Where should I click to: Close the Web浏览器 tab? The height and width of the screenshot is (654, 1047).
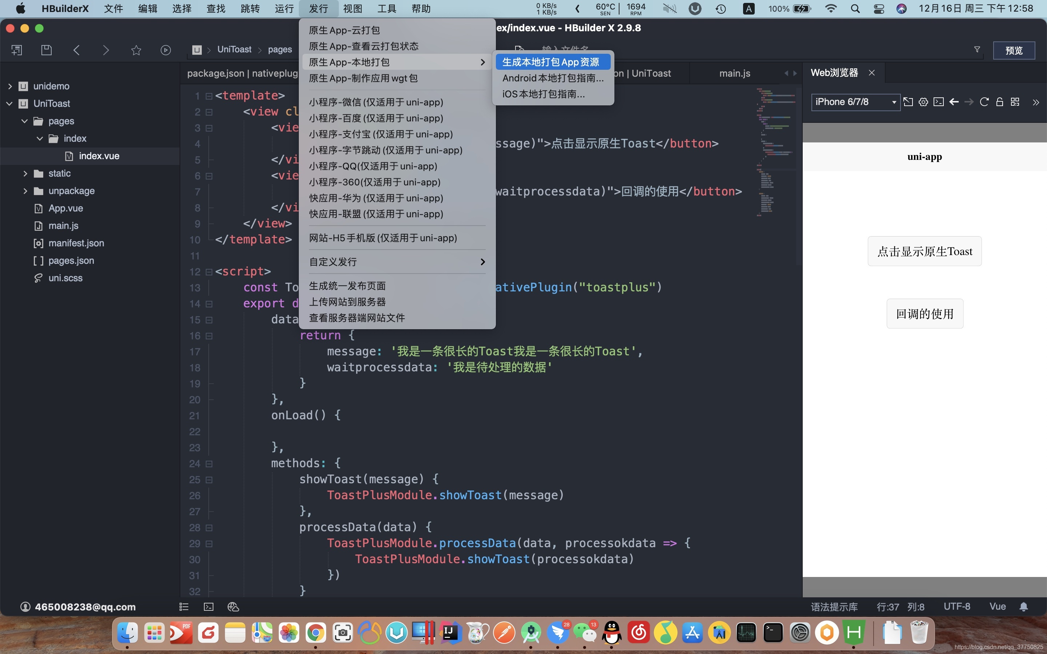pyautogui.click(x=872, y=73)
